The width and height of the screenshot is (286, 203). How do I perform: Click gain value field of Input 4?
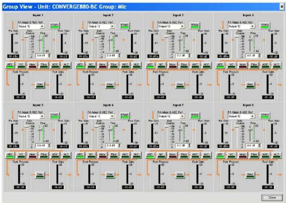pyautogui.click(x=254, y=55)
